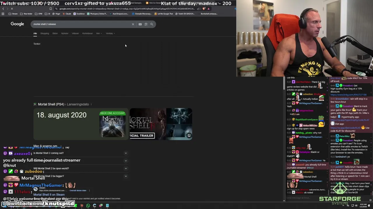Open the Grenade Mercenary bookmark

(x=142, y=14)
